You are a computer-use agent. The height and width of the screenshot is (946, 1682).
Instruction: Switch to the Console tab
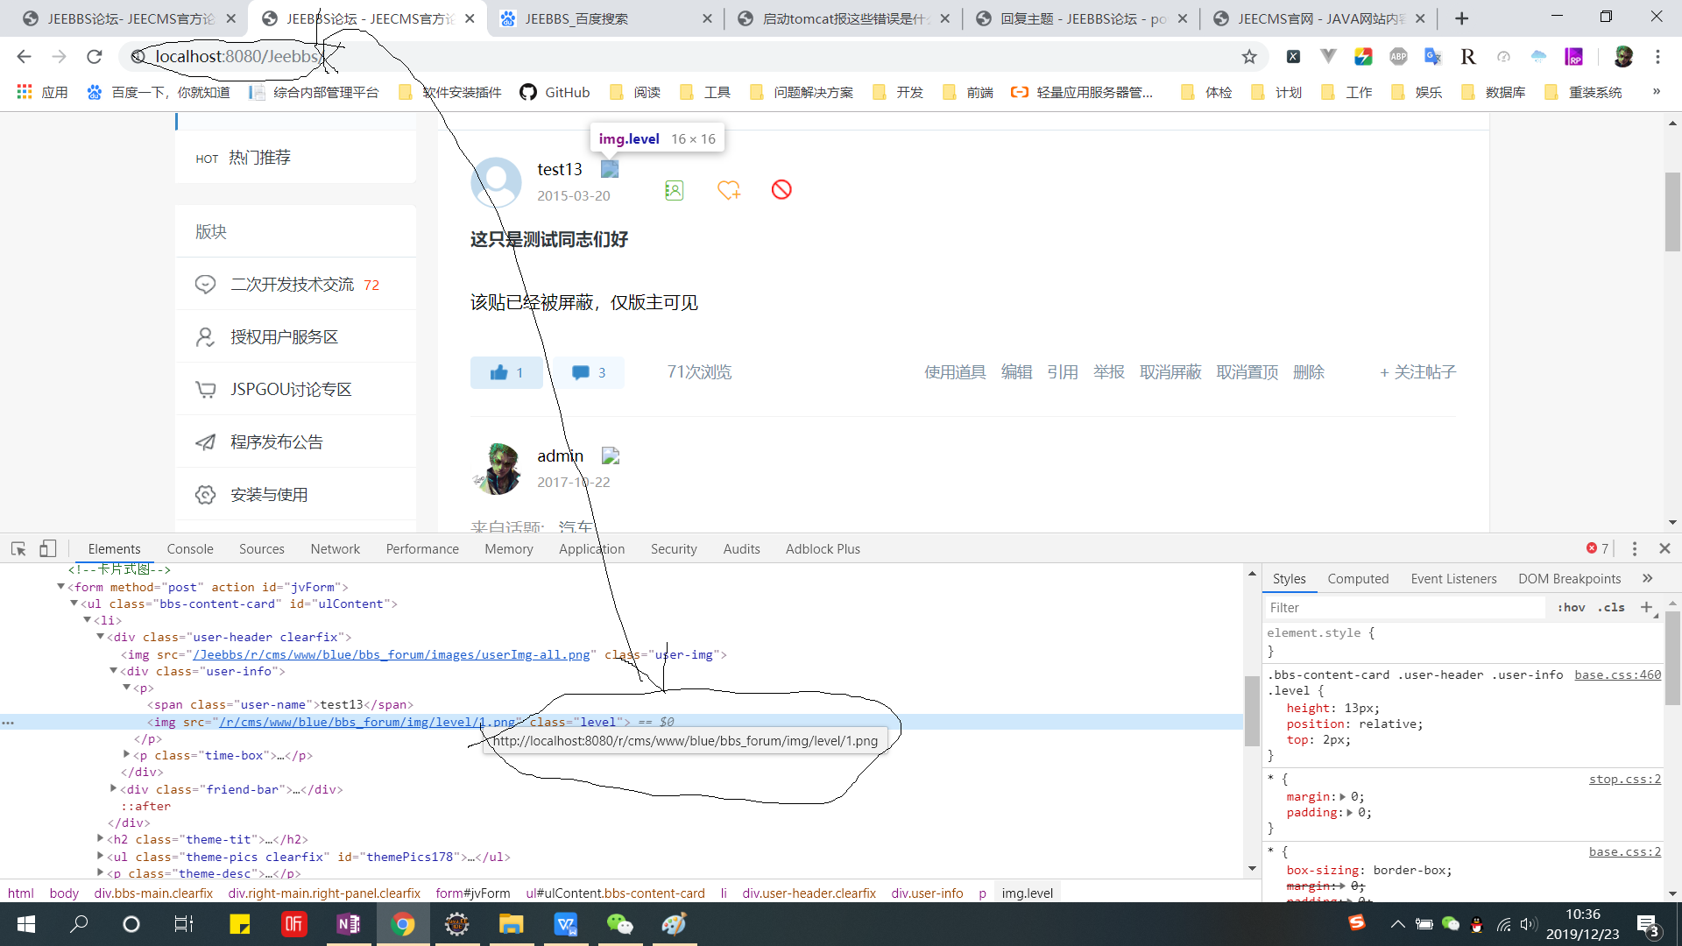(x=190, y=548)
